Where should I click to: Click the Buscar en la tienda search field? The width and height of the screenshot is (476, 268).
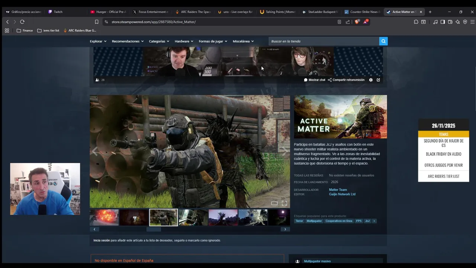tap(324, 41)
